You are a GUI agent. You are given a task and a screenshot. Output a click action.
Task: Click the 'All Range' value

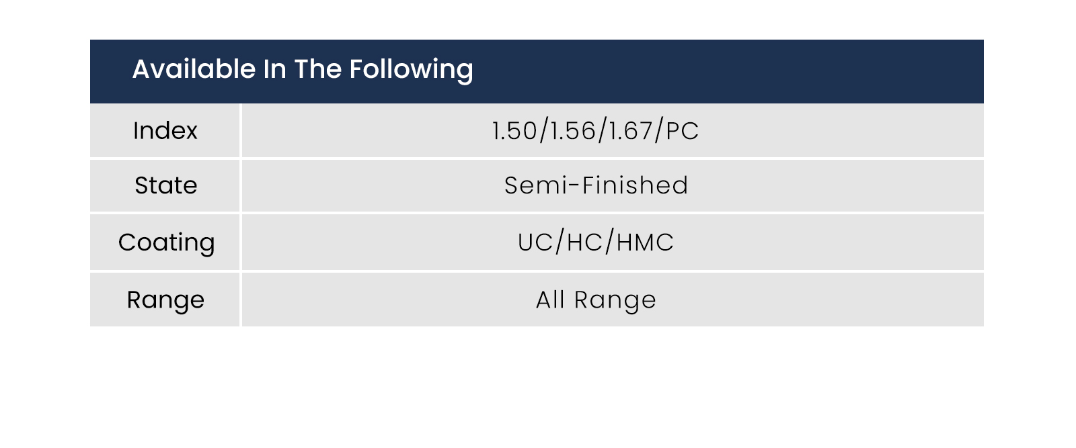596,300
